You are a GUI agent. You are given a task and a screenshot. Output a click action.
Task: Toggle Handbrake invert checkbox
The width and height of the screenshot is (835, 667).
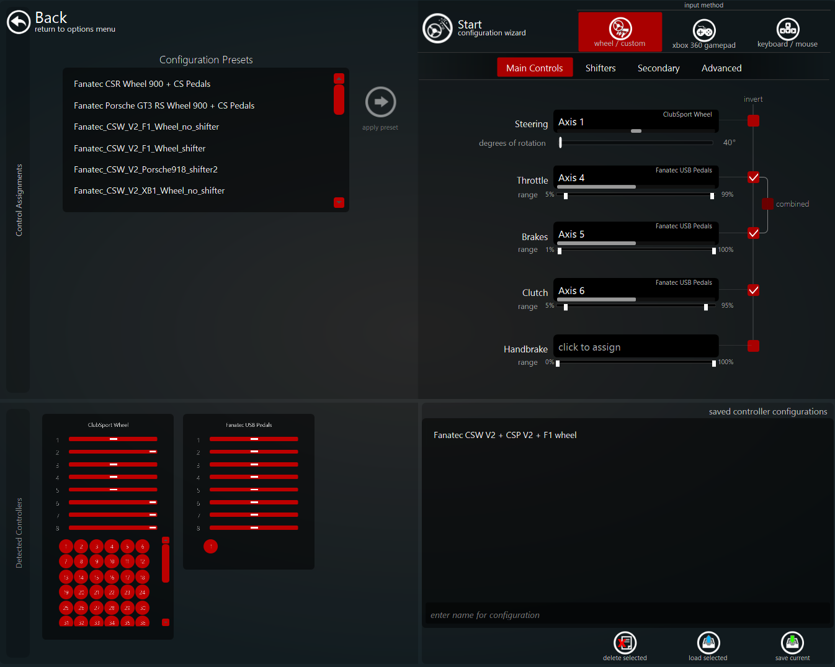click(x=753, y=346)
